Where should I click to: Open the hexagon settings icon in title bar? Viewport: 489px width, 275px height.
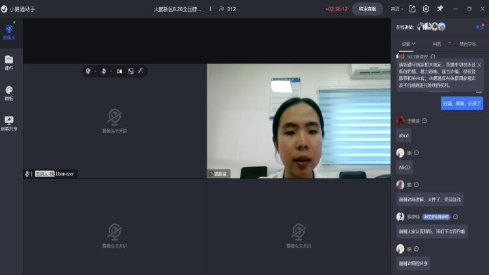426,8
